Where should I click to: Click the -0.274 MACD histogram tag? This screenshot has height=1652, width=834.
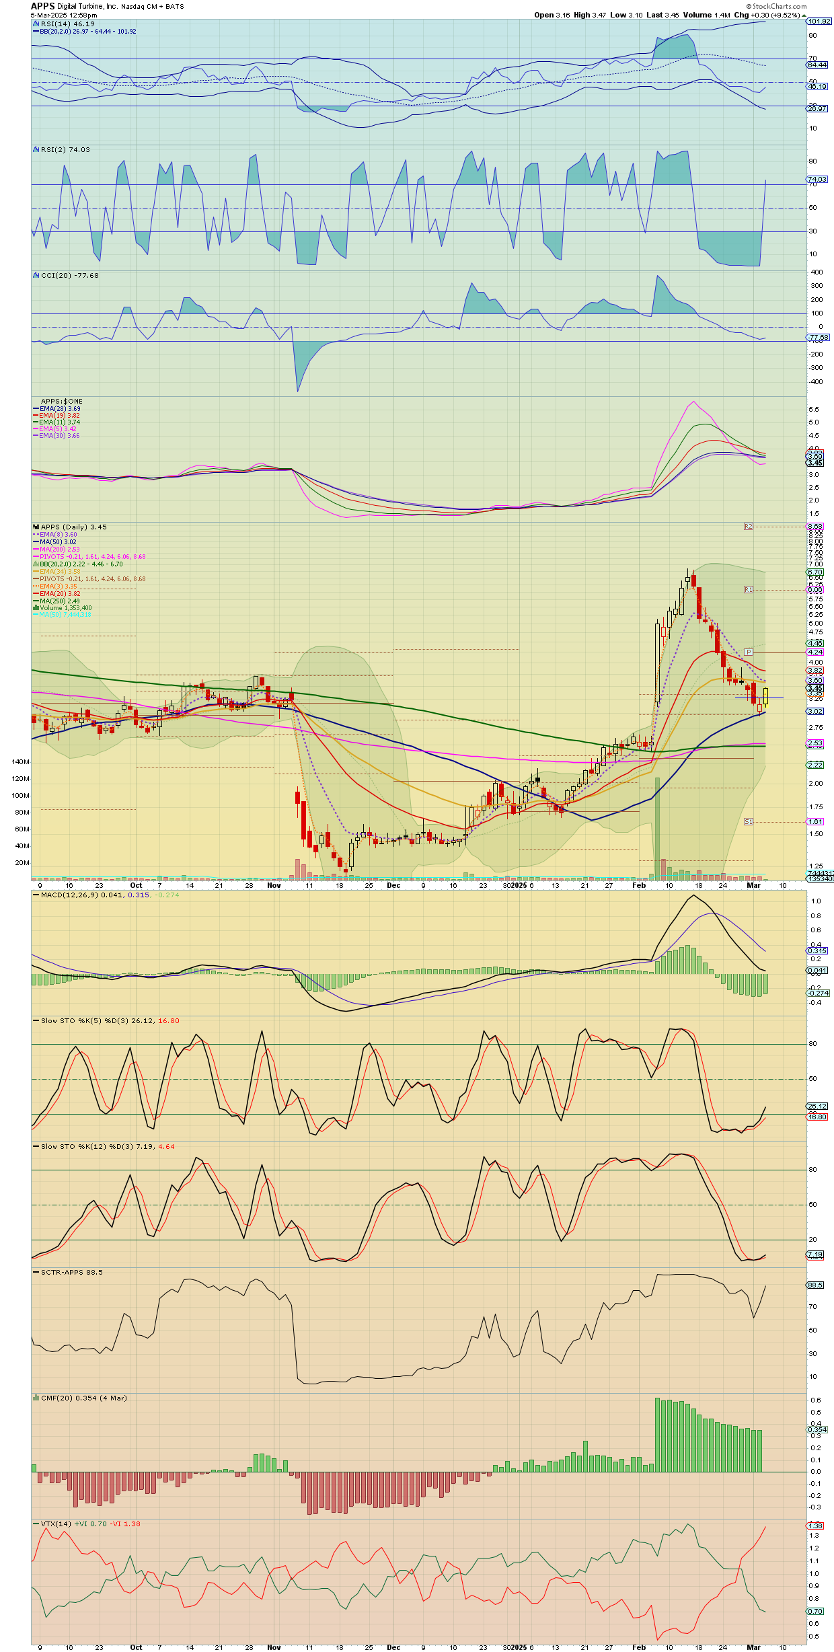pos(819,993)
